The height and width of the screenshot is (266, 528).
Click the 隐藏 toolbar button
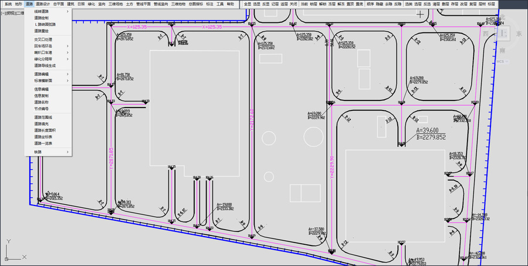[380, 4]
